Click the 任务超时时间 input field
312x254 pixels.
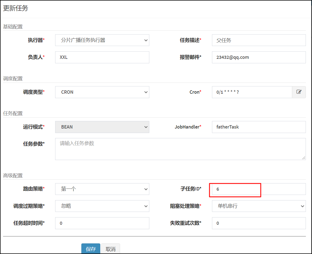[x=102, y=223]
